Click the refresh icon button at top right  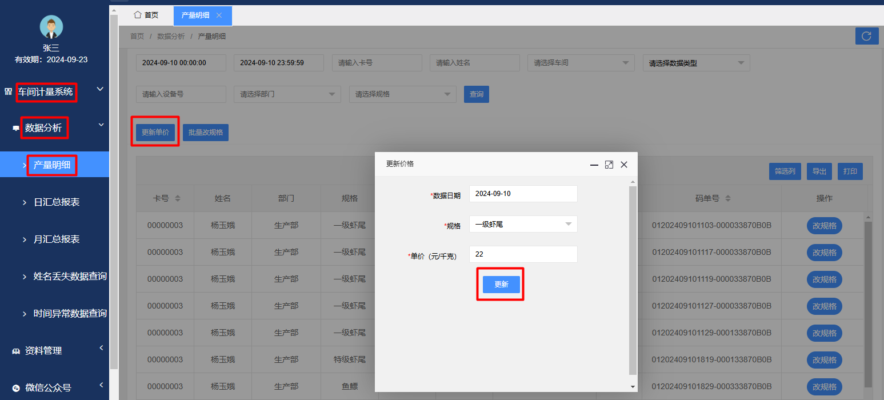867,36
